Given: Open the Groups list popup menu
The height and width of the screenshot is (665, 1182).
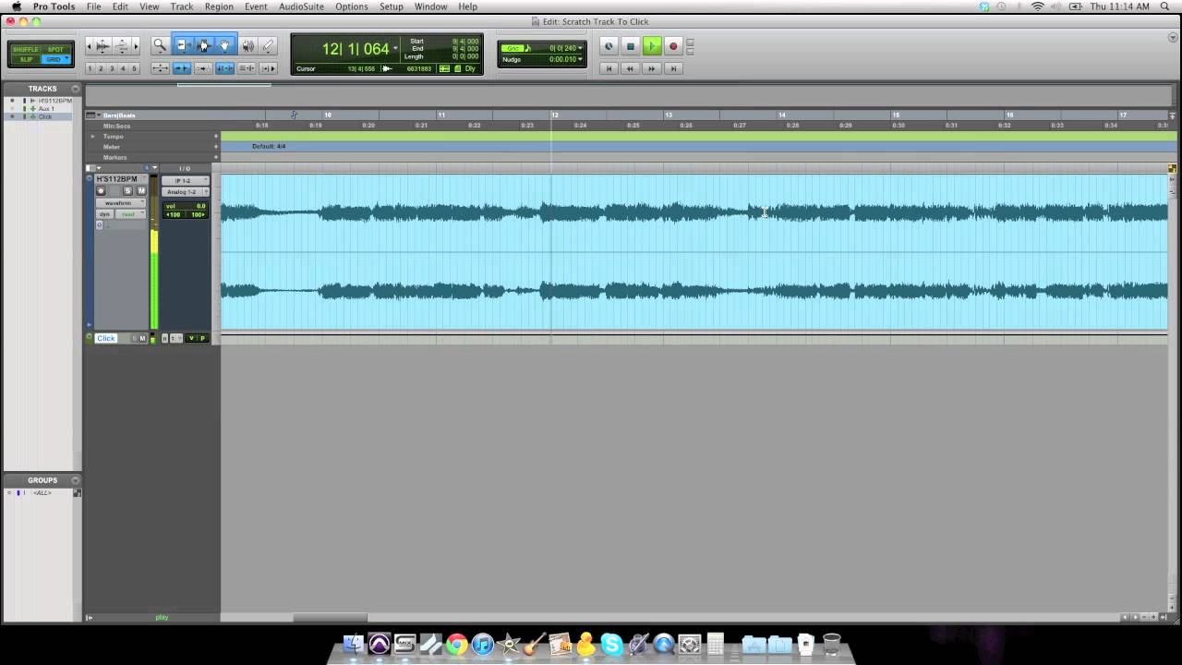Looking at the screenshot, I should pyautogui.click(x=75, y=480).
